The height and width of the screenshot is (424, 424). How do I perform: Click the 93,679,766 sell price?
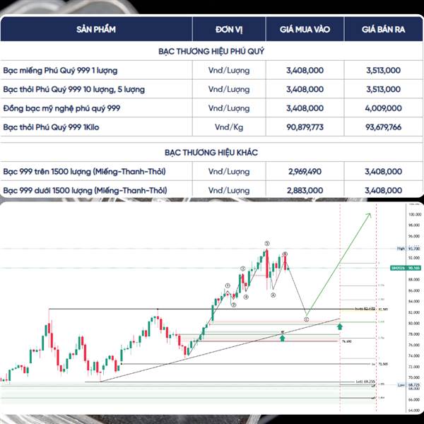[384, 127]
